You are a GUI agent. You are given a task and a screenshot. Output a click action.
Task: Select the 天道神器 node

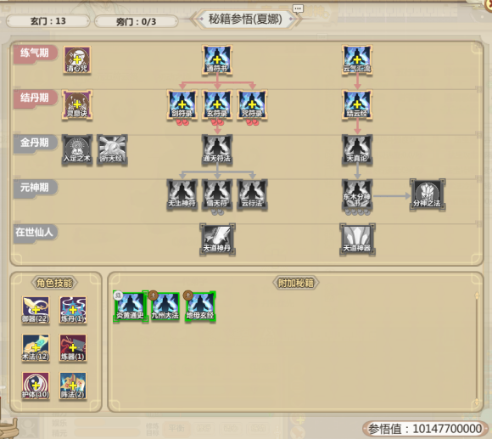coord(357,239)
